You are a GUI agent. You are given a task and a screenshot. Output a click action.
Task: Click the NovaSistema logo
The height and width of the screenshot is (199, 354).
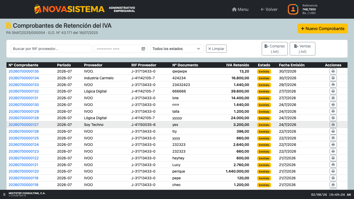69,9
